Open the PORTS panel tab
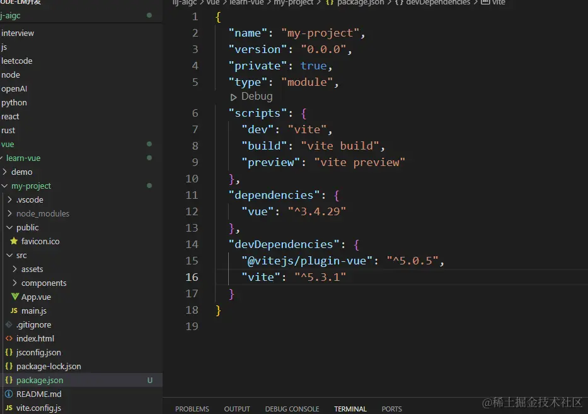The height and width of the screenshot is (414, 588). pyautogui.click(x=391, y=409)
